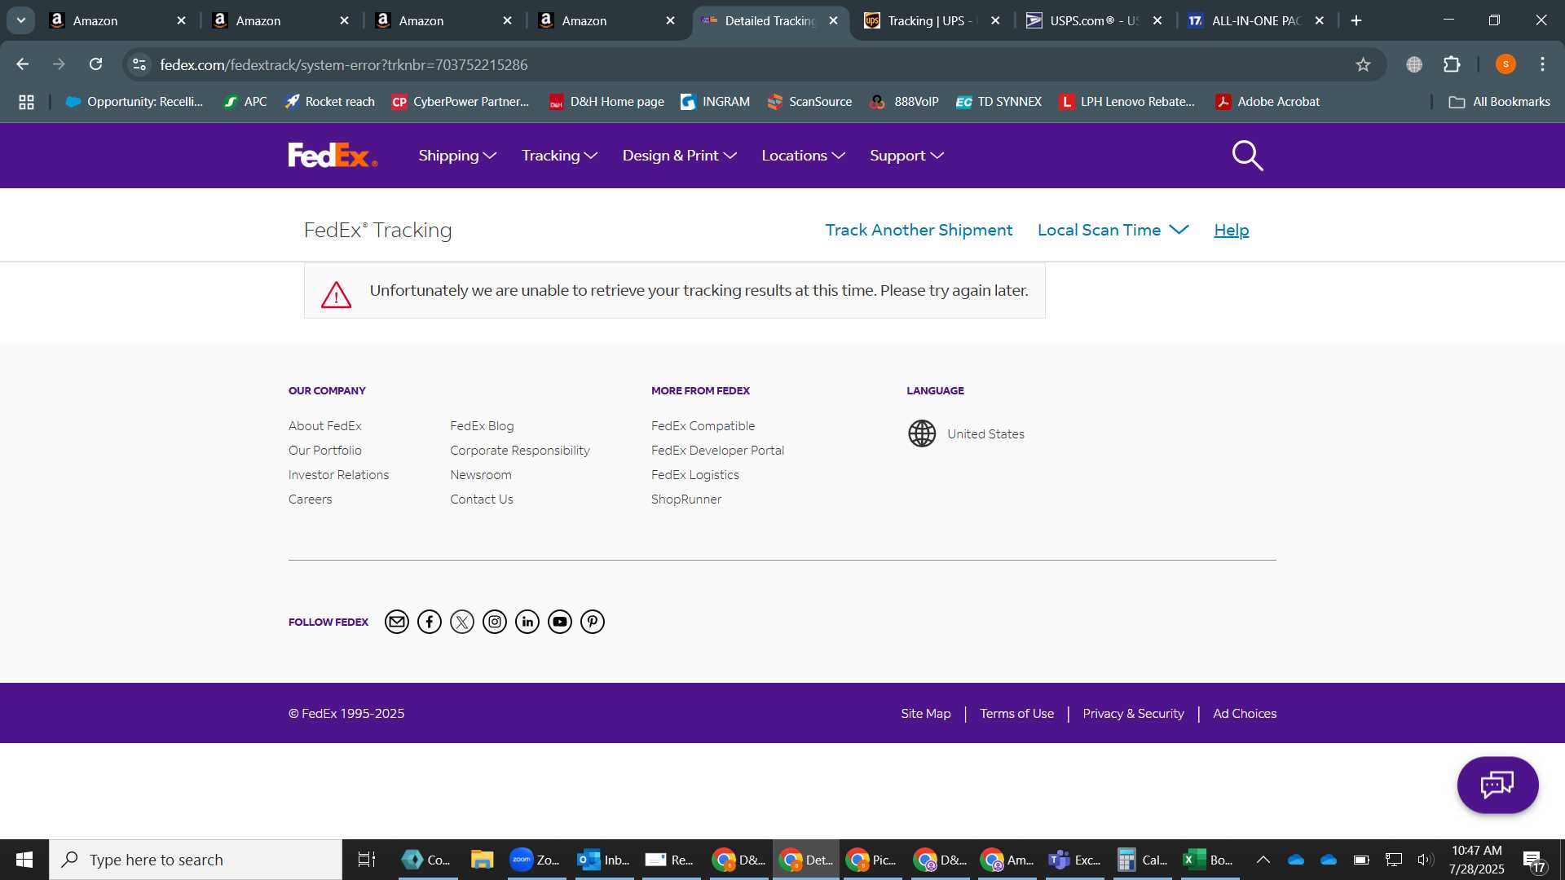Expand the Tracking menu
This screenshot has width=1565, height=880.
559,156
